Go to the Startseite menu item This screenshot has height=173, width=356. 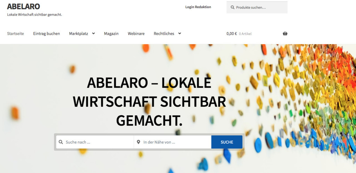tap(16, 34)
